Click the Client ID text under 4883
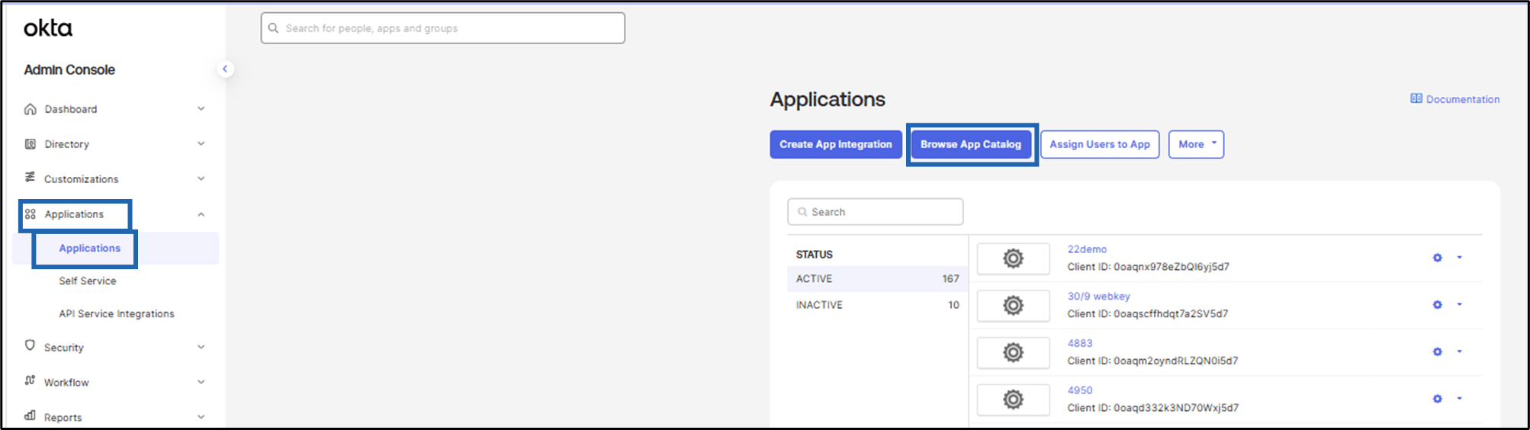 point(1152,361)
